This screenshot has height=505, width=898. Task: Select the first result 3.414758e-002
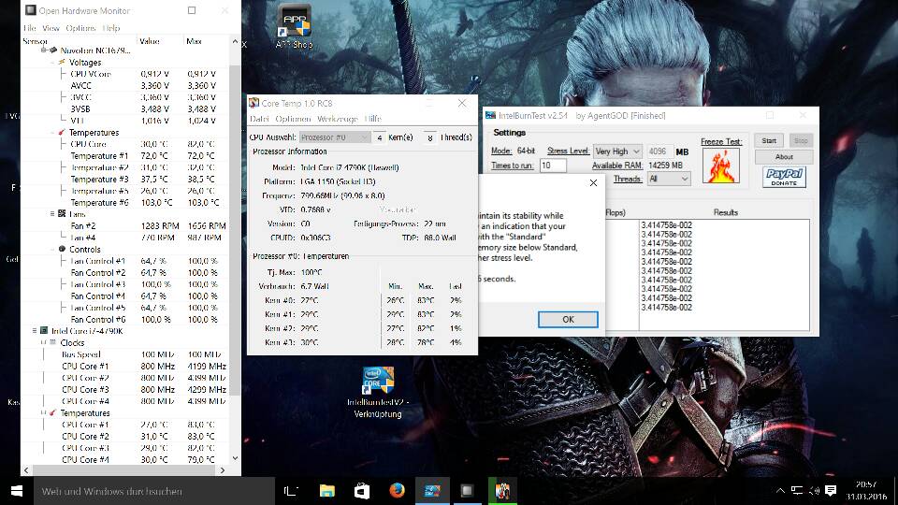click(667, 225)
